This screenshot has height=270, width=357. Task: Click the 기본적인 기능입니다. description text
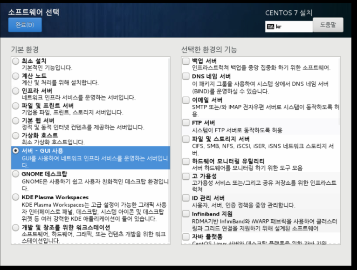(x=47, y=68)
